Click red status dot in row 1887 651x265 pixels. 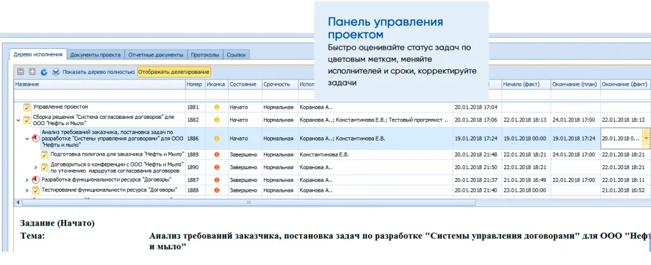[x=216, y=180]
